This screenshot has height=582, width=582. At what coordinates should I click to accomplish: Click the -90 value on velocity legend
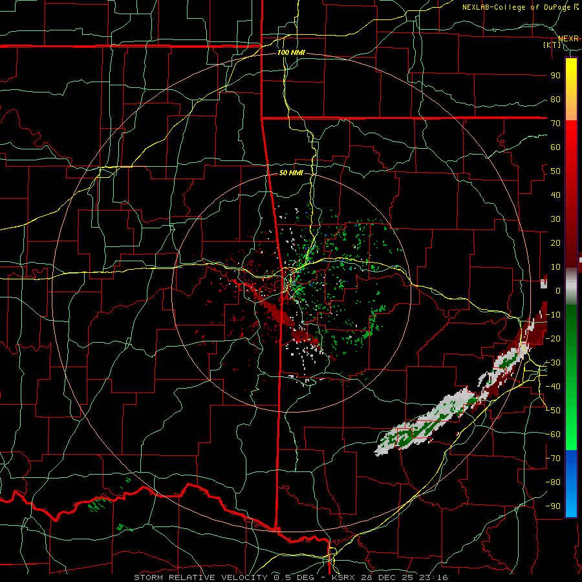click(553, 506)
